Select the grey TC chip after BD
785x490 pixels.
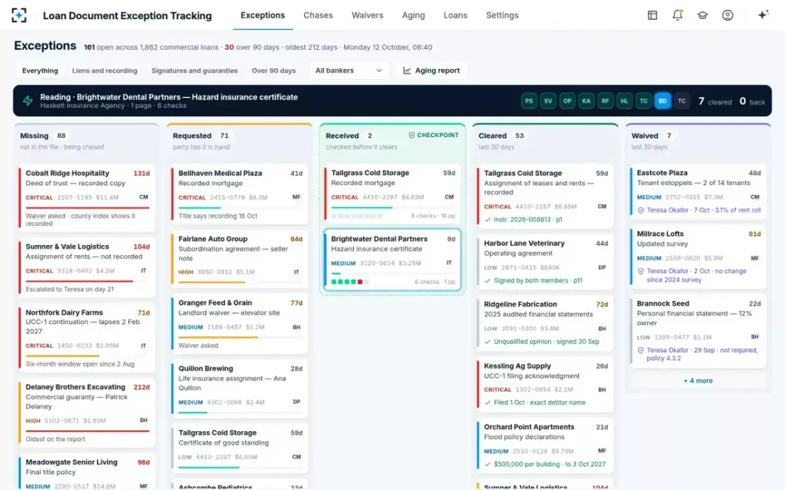682,101
